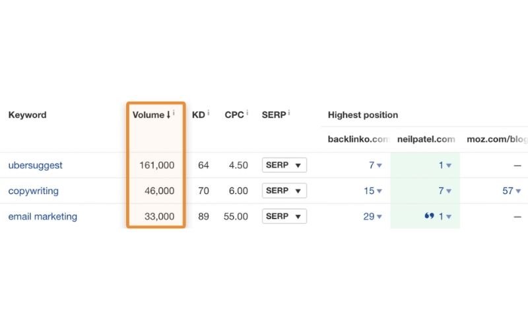Click the neilpatel.com column header
The width and height of the screenshot is (528, 330).
tap(426, 139)
